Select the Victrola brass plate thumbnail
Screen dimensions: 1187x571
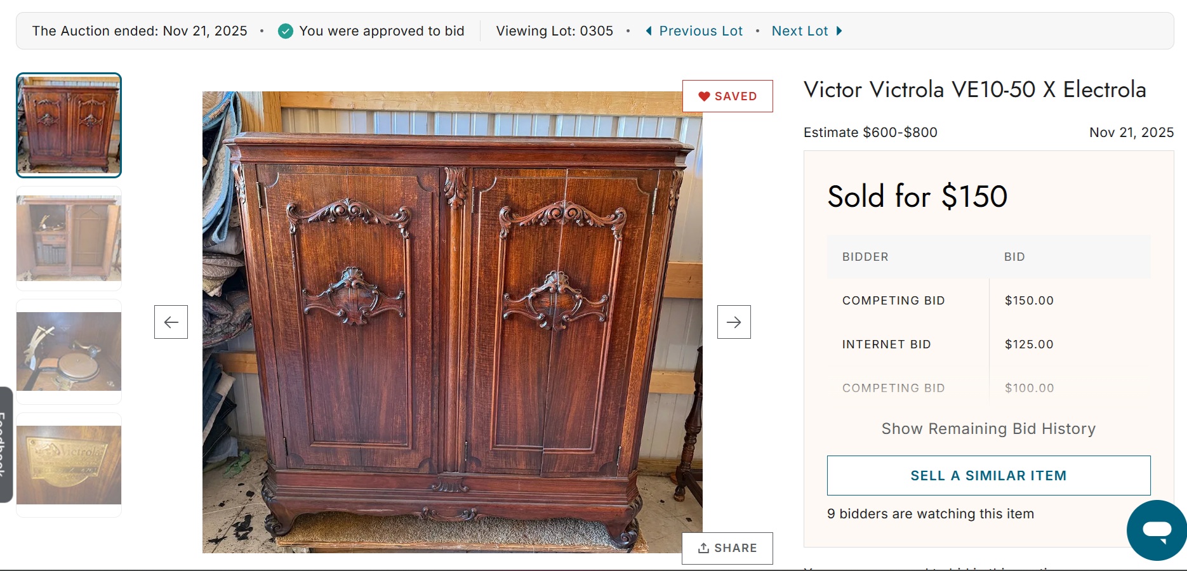pyautogui.click(x=69, y=465)
